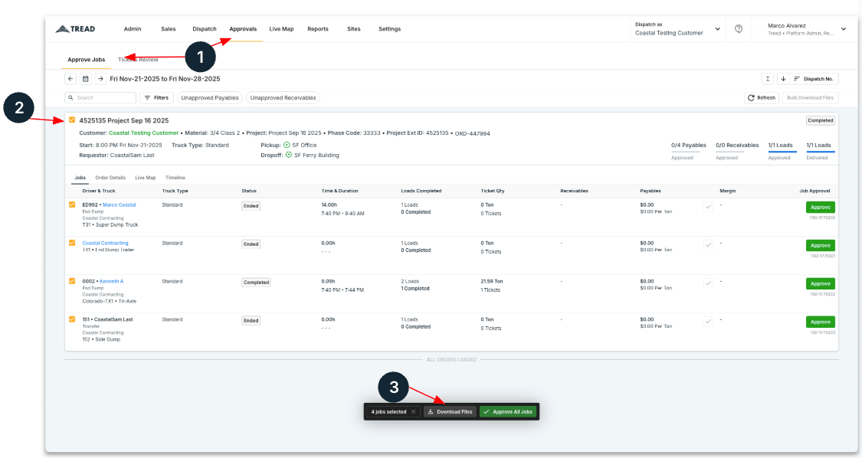
Task: Approve the Kenneth A job
Action: tap(820, 283)
